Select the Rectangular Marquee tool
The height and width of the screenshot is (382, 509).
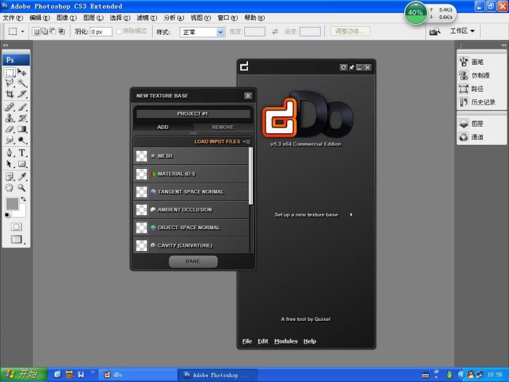tap(9, 72)
